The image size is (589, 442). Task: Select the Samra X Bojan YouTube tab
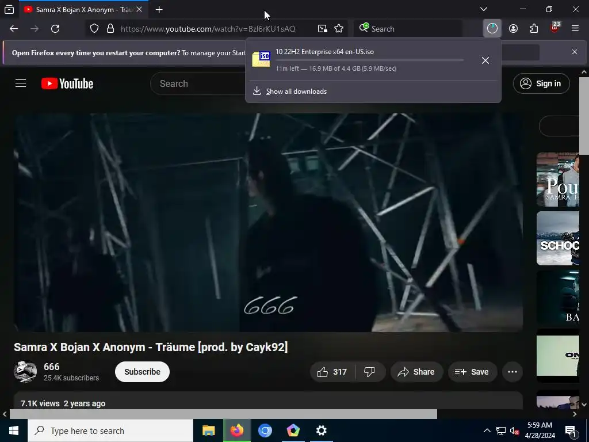(83, 10)
